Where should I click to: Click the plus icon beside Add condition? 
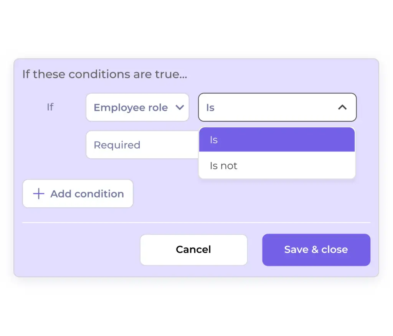(x=38, y=194)
